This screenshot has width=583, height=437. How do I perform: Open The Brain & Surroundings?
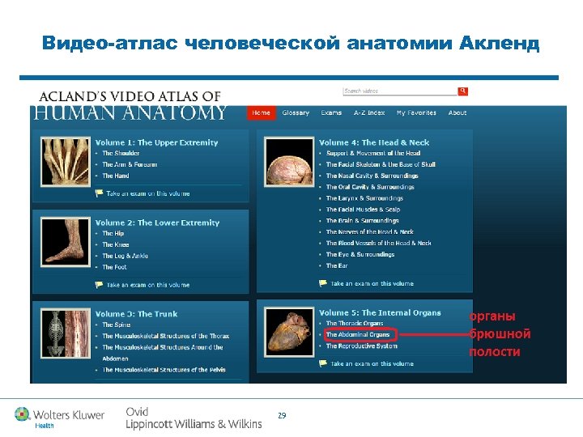tap(363, 221)
